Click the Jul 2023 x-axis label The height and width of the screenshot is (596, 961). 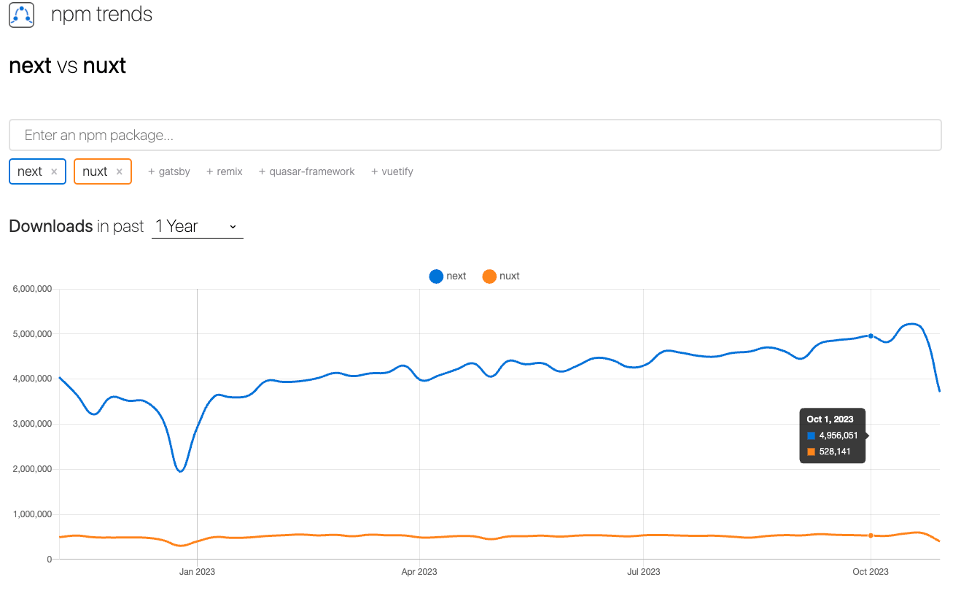coord(644,571)
